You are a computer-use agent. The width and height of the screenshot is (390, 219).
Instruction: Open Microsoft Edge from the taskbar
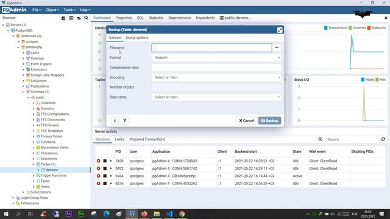pos(107,214)
